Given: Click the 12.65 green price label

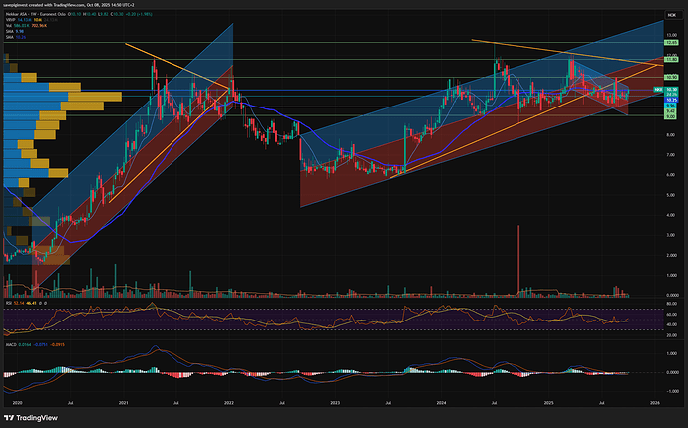Looking at the screenshot, I should click(x=671, y=43).
